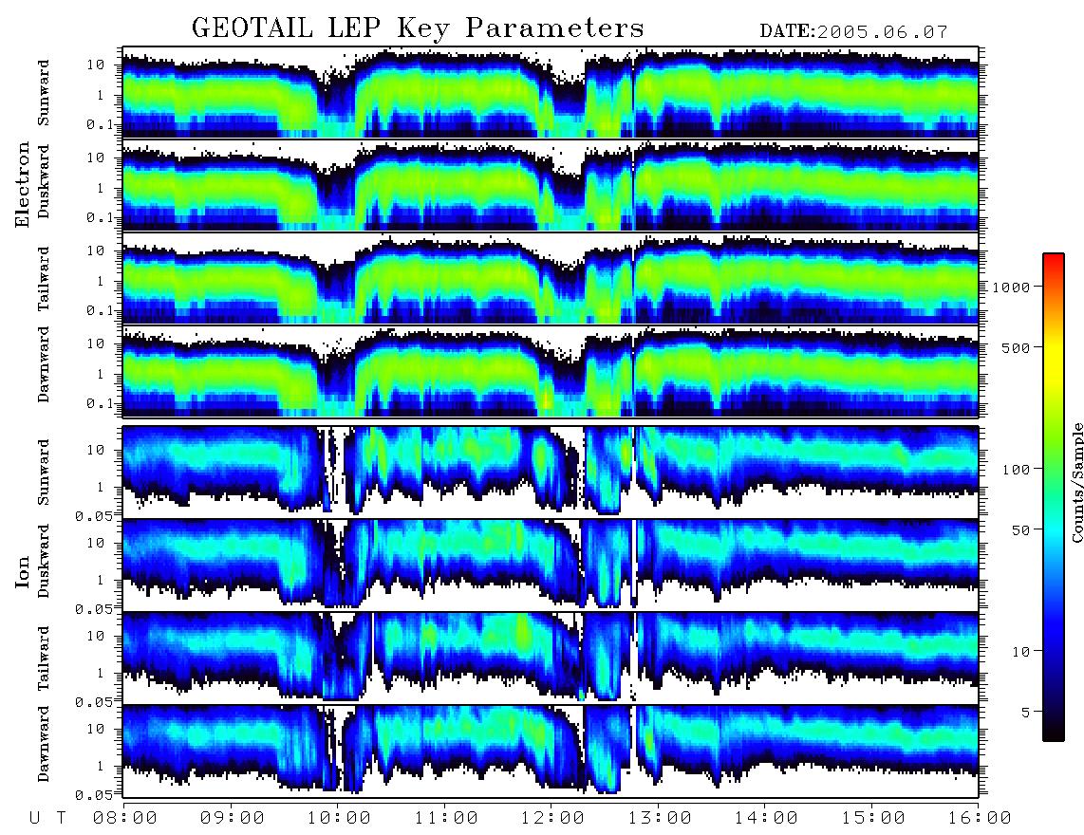Click the 500 color scale label
The width and height of the screenshot is (1084, 835).
[x=1016, y=347]
